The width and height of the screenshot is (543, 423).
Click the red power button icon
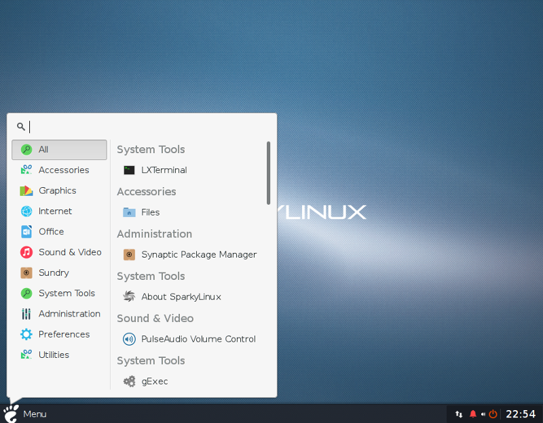493,414
